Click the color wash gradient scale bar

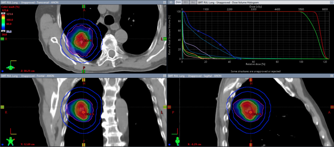pos(4,22)
